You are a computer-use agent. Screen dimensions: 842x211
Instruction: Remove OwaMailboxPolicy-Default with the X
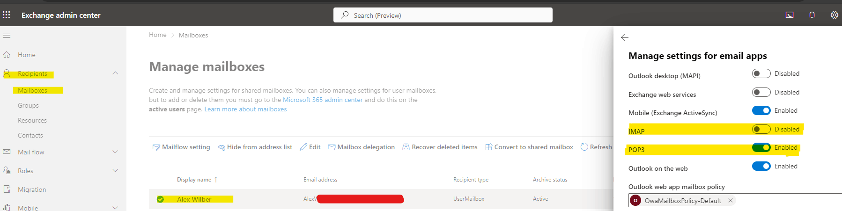tap(730, 200)
